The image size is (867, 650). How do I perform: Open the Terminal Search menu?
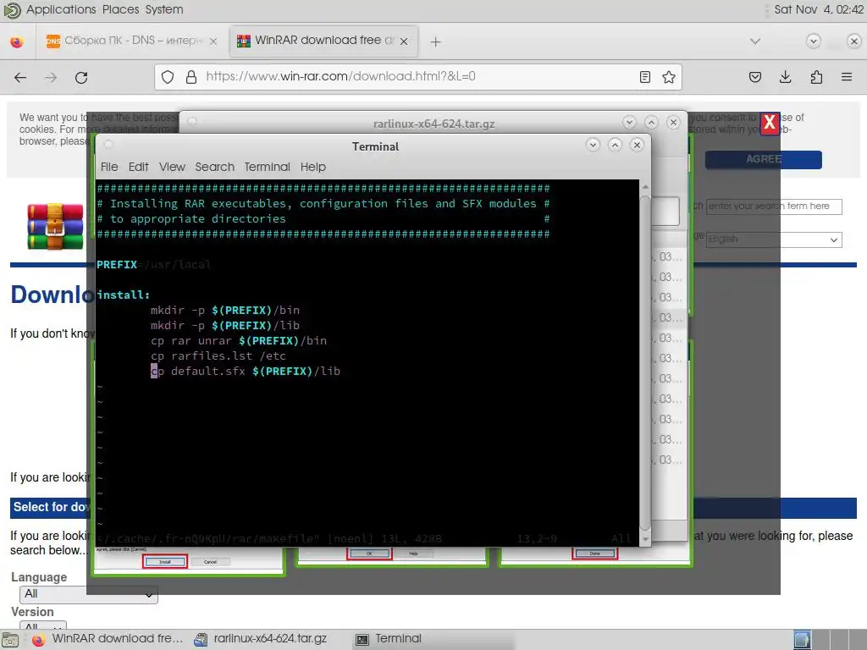point(214,167)
